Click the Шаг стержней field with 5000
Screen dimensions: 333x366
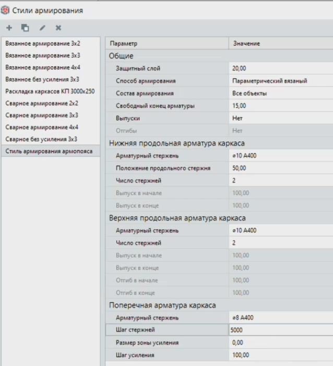point(281,330)
